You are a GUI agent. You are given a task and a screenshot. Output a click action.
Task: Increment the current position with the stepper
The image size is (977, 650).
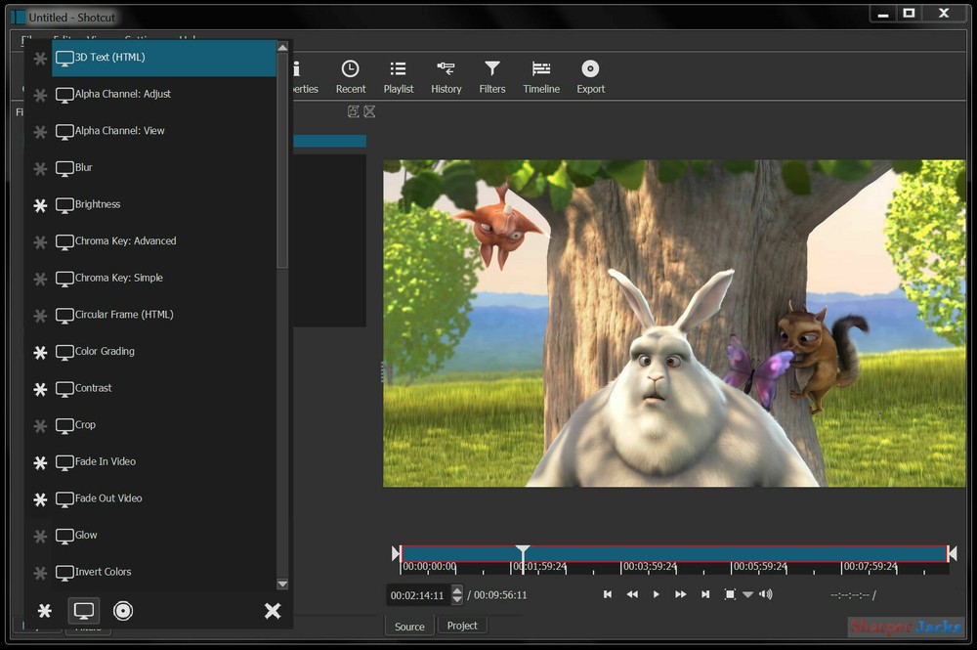458,590
